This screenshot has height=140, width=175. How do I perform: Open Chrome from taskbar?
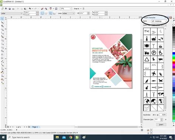pos(71,137)
